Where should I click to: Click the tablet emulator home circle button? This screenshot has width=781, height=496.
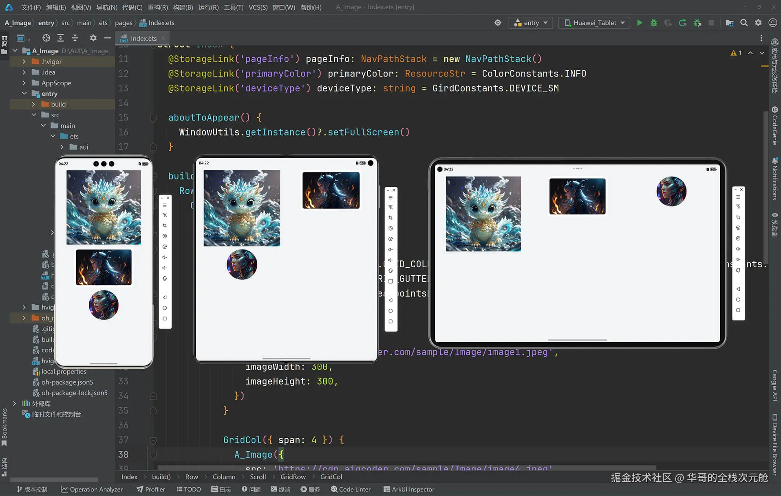[738, 299]
